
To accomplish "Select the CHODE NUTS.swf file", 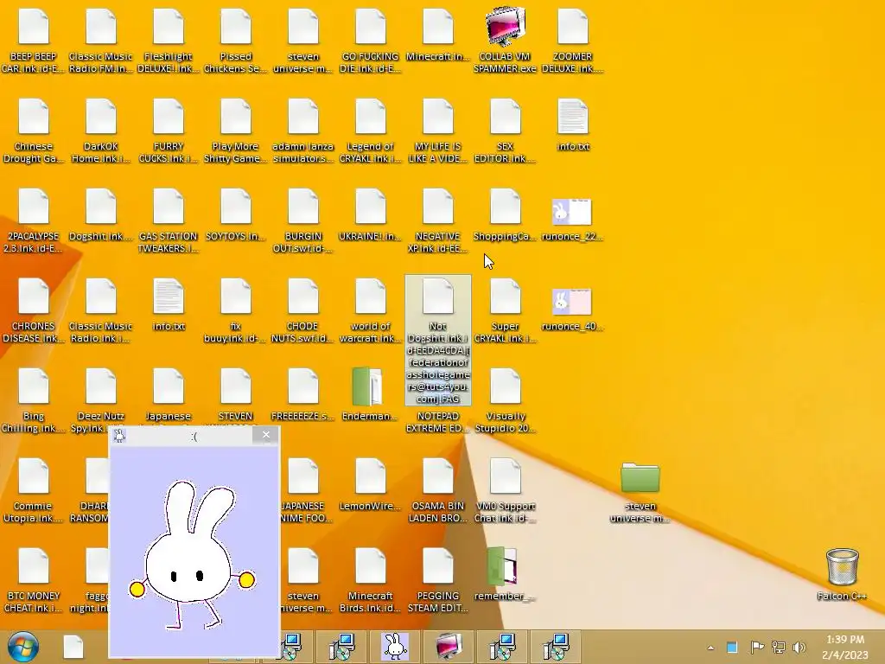I will (x=303, y=310).
